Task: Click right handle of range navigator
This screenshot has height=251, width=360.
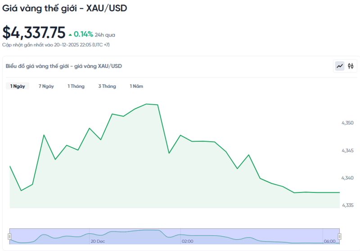Action: 340,236
